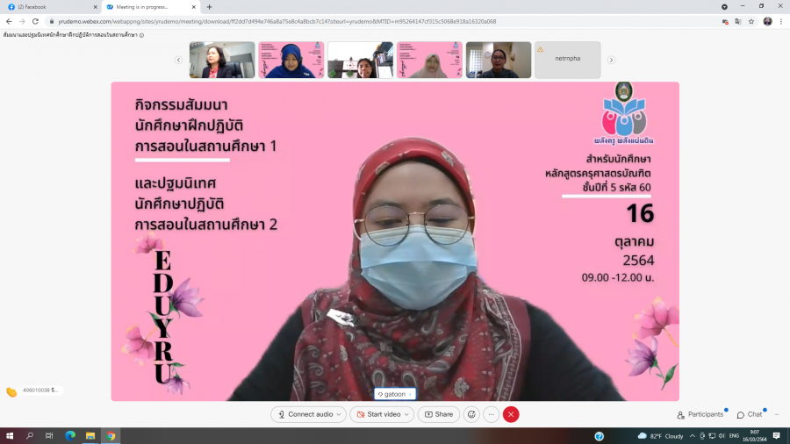Select the netrnpha participant tile

568,61
